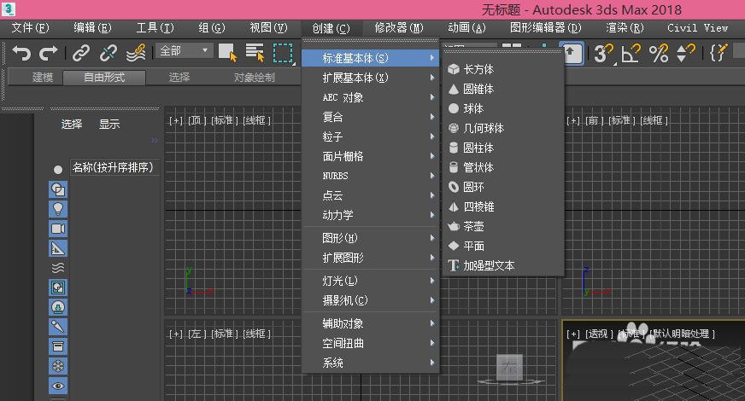This screenshot has height=401, width=745.
Task: Click the bone filter icon in Scene Explorer
Action: [58, 327]
